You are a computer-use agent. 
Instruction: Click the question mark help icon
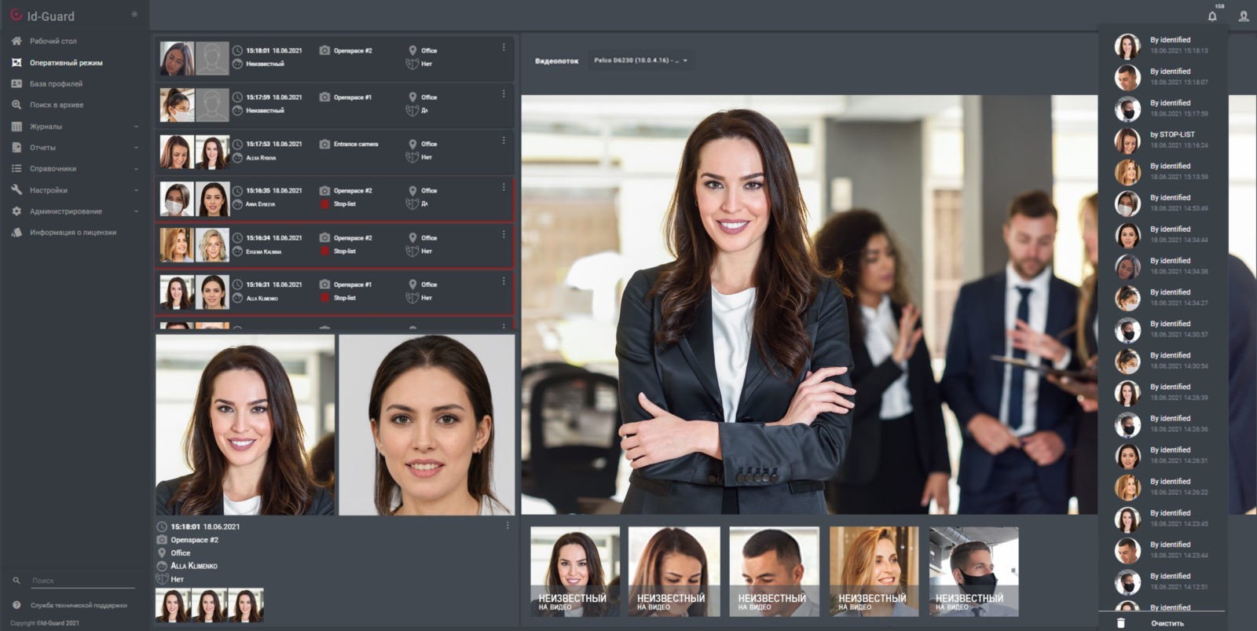(x=16, y=605)
